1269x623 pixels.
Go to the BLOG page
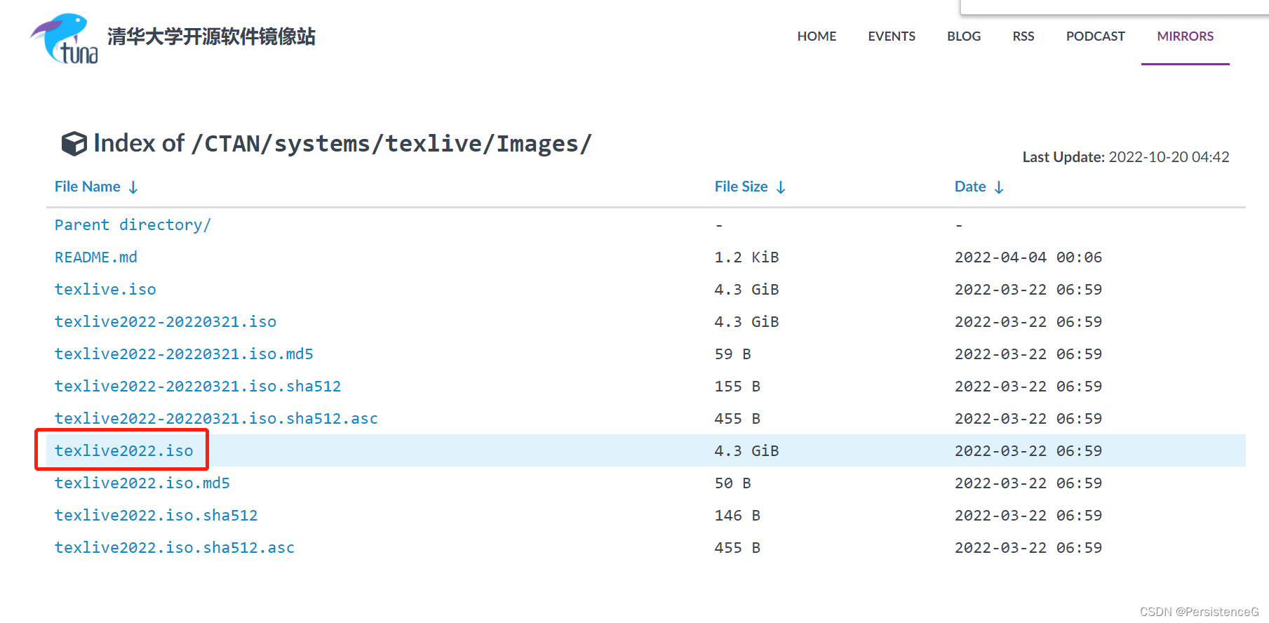[x=964, y=36]
